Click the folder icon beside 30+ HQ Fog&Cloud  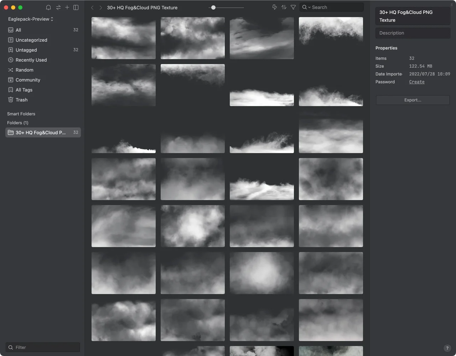click(11, 132)
